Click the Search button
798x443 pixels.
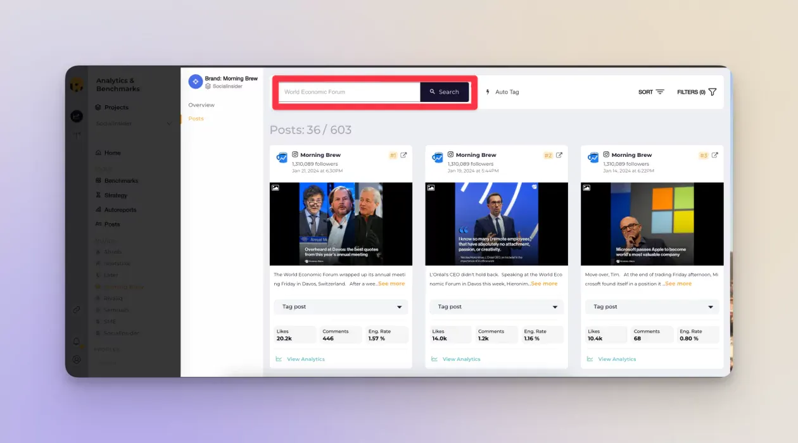pos(444,92)
